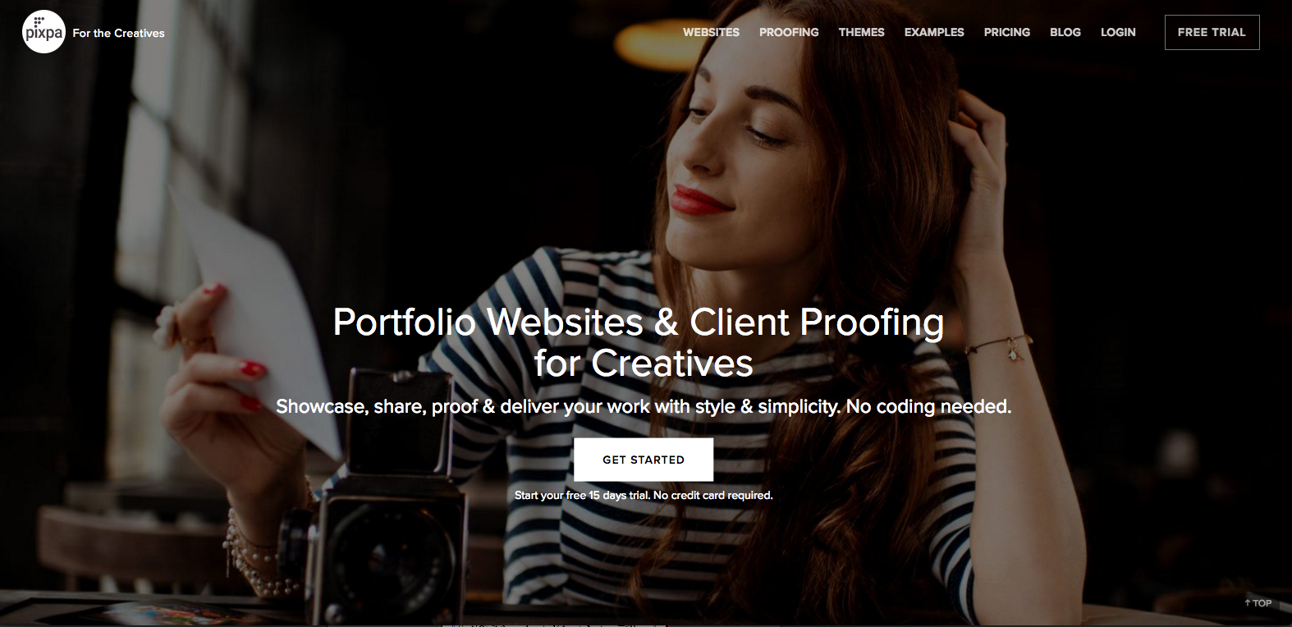The height and width of the screenshot is (627, 1292).
Task: Go to the PROOFING page
Action: tap(789, 32)
